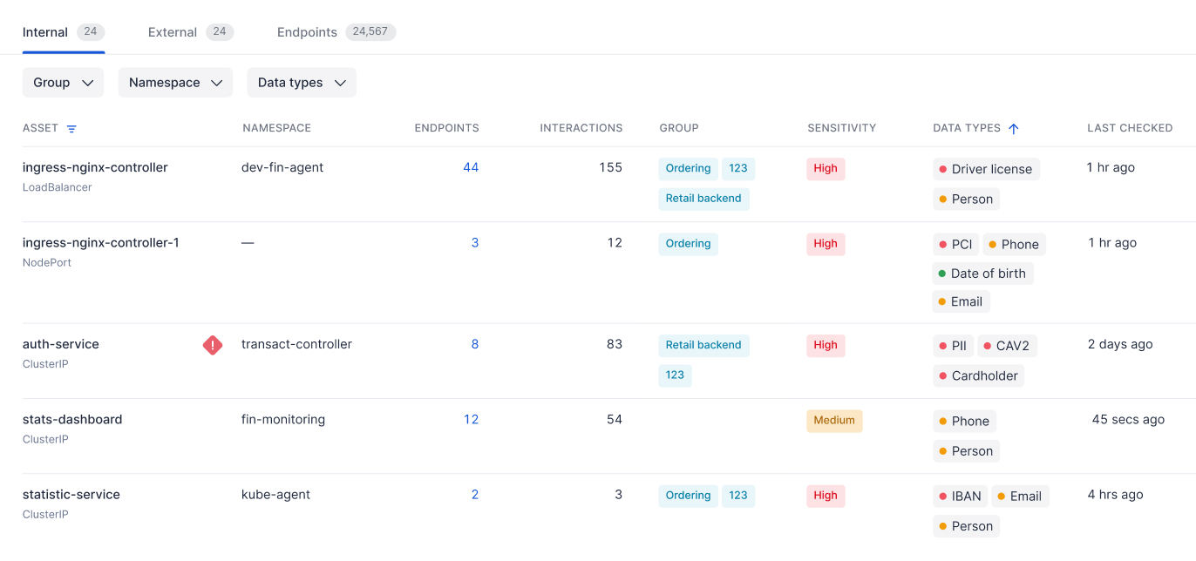Click the sort arrow beside Data Types
The height and width of the screenshot is (561, 1196).
[x=1013, y=128]
